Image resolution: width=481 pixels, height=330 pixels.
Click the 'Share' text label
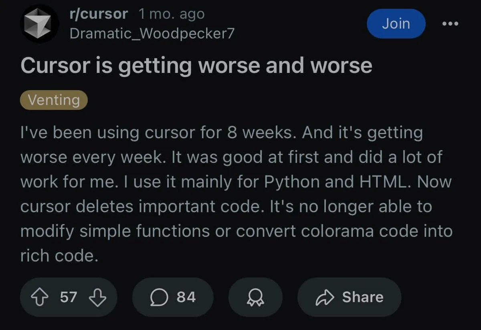click(362, 297)
